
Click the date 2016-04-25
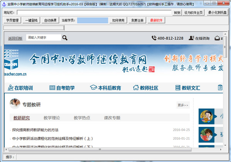pos(181,130)
